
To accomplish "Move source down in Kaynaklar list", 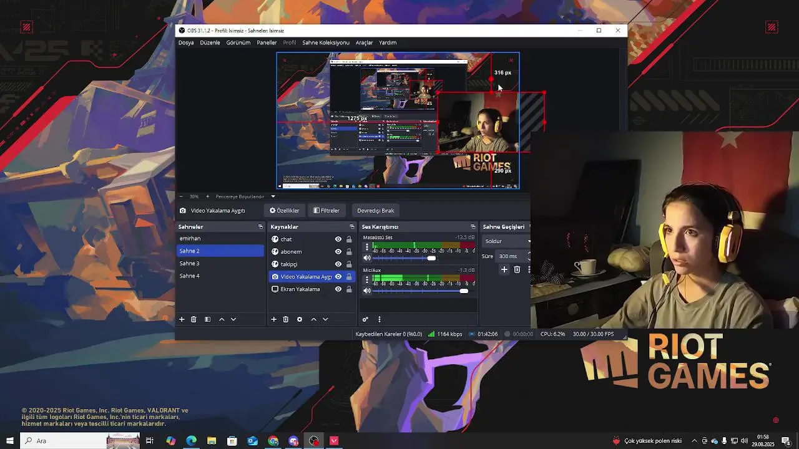I will pyautogui.click(x=325, y=319).
